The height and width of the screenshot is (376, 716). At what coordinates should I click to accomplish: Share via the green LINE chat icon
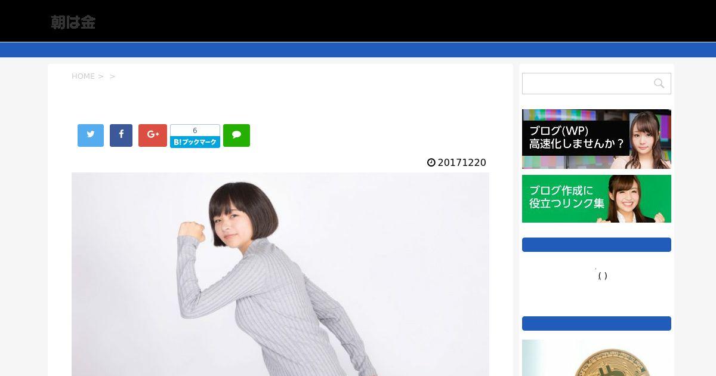pos(236,135)
